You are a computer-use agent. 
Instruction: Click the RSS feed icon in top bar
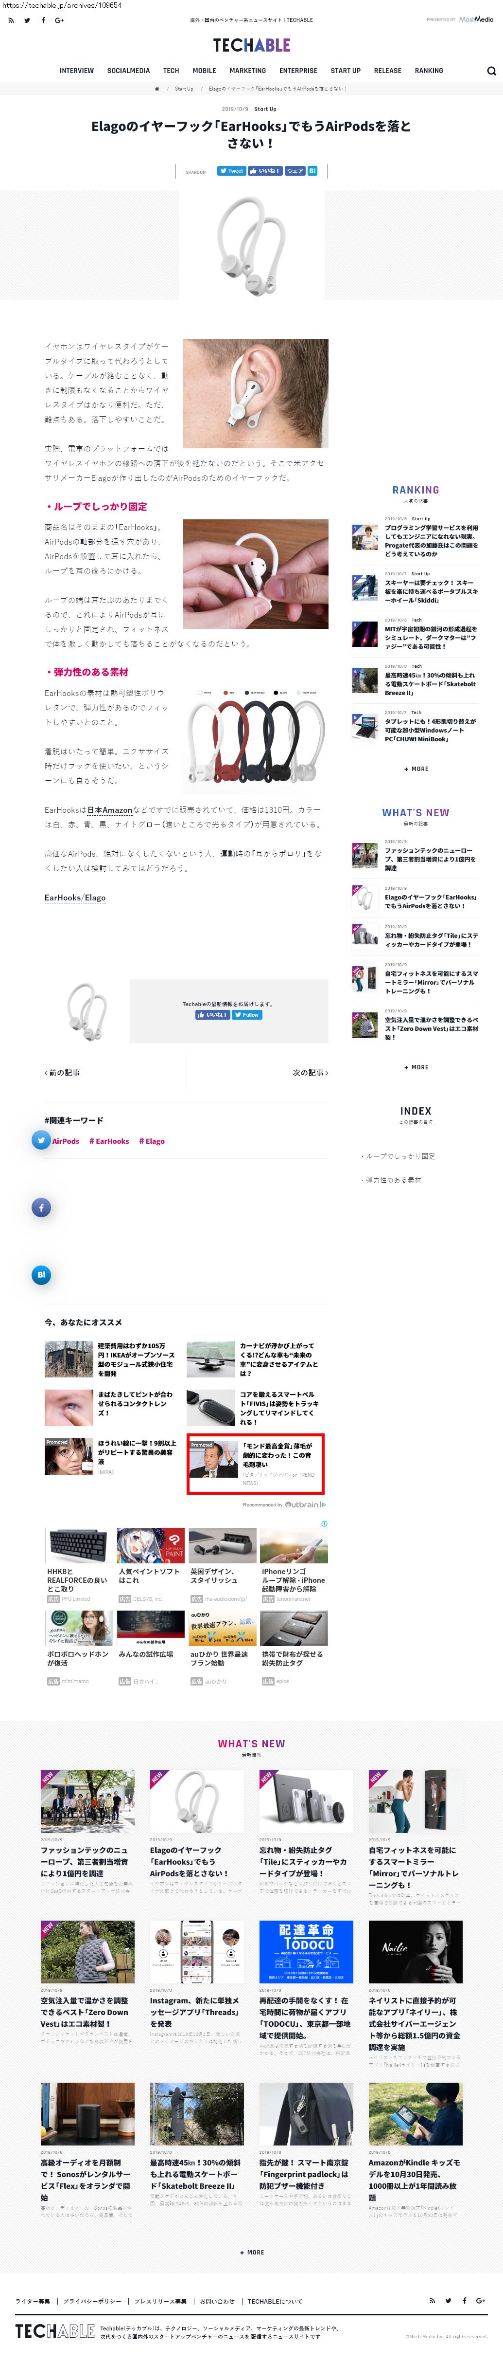(x=11, y=20)
